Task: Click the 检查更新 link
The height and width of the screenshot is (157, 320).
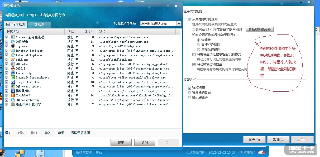Action: point(247,152)
